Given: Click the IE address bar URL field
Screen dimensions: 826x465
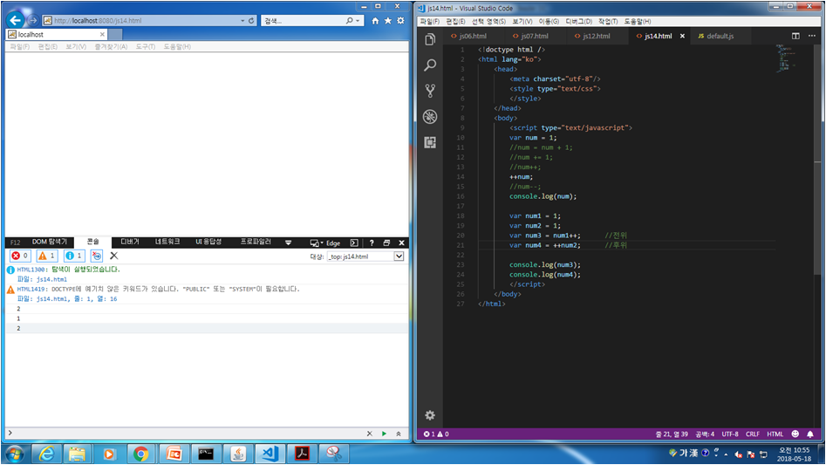Looking at the screenshot, I should coord(142,21).
